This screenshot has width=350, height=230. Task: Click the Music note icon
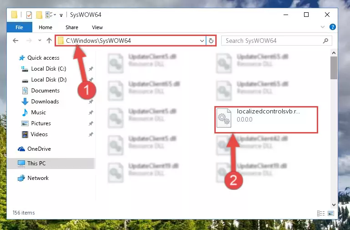tap(25, 112)
